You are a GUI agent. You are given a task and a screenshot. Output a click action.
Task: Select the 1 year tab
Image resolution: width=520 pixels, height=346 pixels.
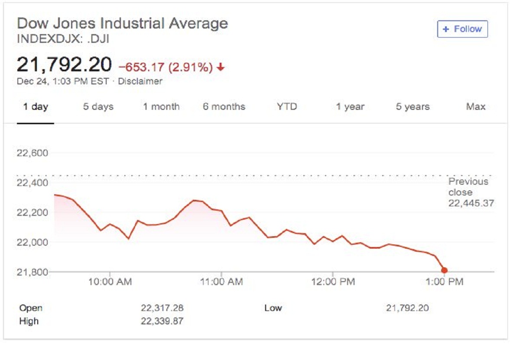pos(350,107)
